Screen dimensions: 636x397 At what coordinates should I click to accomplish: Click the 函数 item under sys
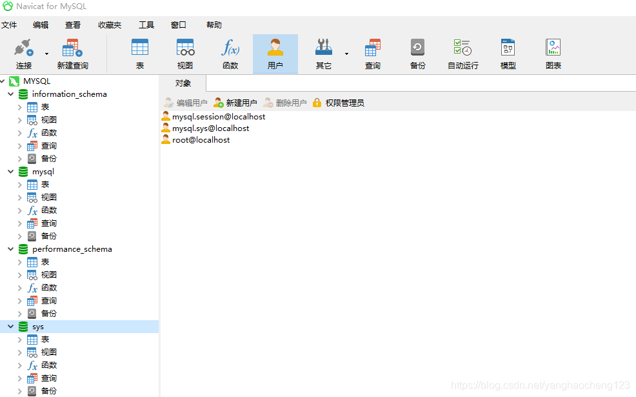(x=49, y=365)
